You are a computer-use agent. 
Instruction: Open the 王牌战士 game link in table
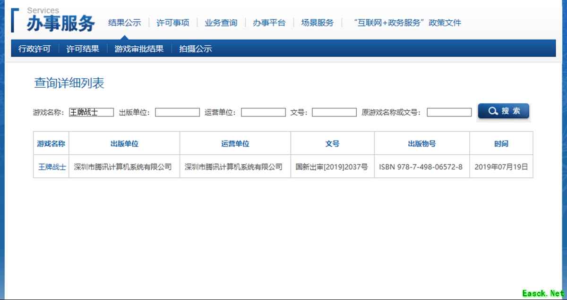pos(52,167)
